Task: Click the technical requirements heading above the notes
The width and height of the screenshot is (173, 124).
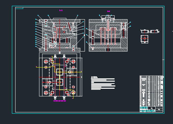Action: (x=94, y=77)
